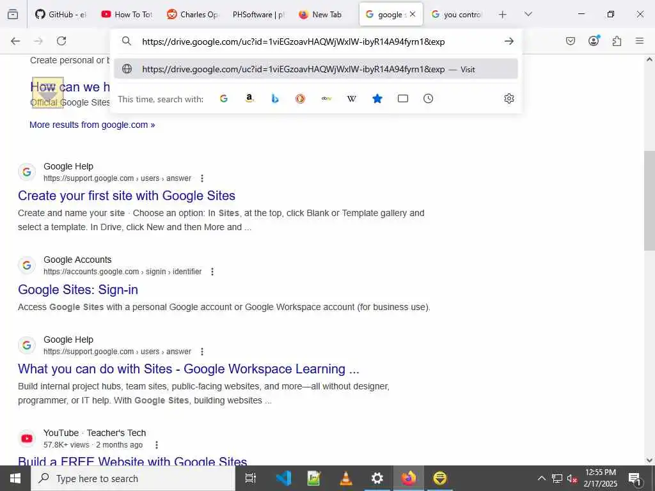The width and height of the screenshot is (655, 491).
Task: Search this time with Google
Action: click(224, 98)
